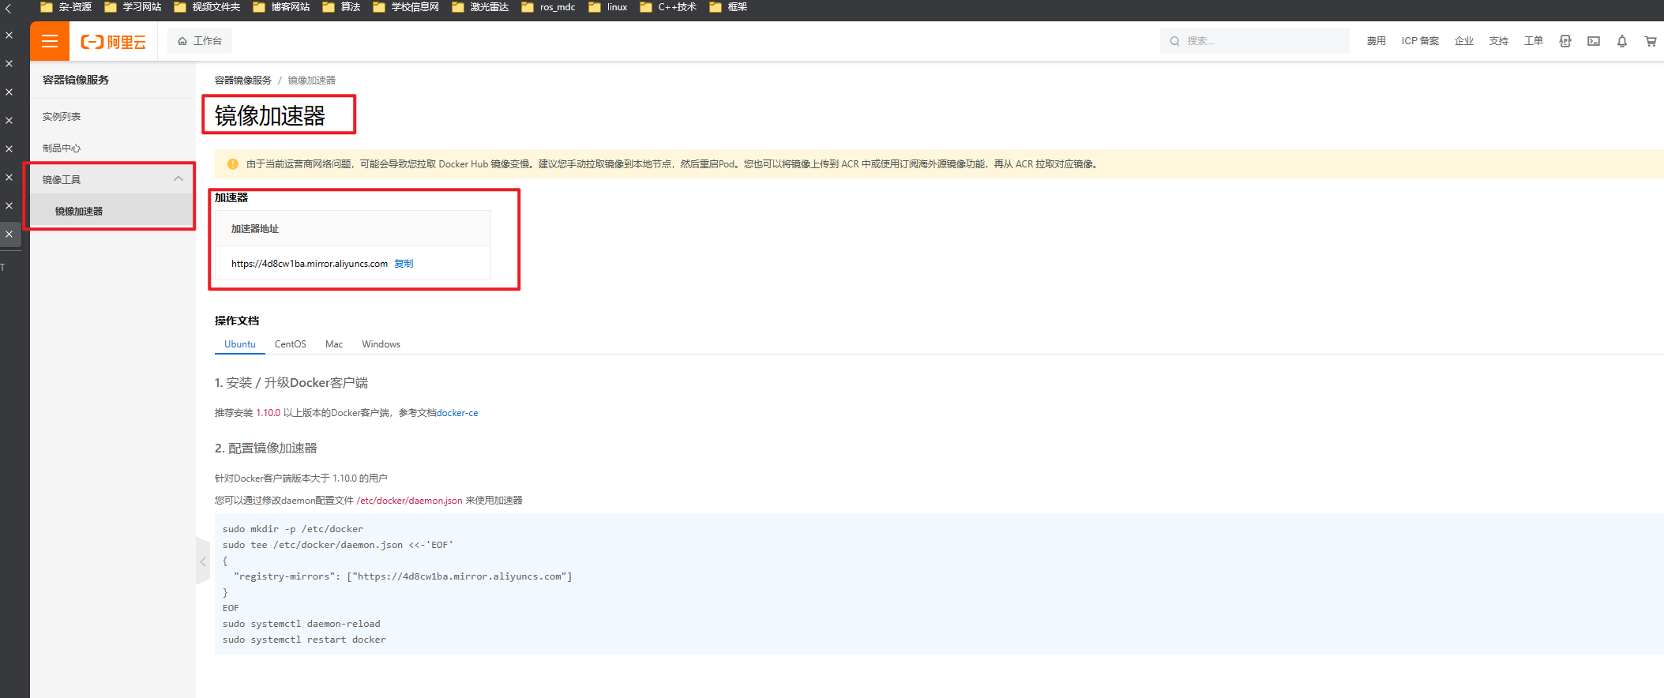1664x698 pixels.
Task: Open the 框架 bookmark folder
Action: coord(728,7)
